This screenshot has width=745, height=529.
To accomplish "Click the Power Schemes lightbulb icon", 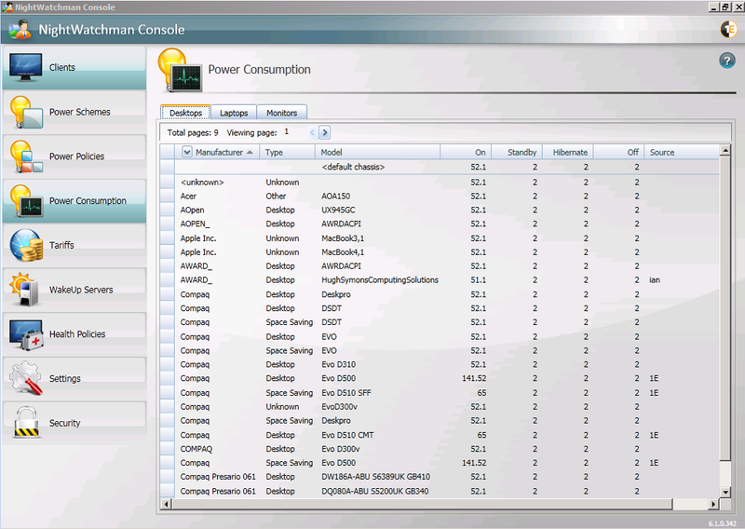I will pyautogui.click(x=25, y=113).
